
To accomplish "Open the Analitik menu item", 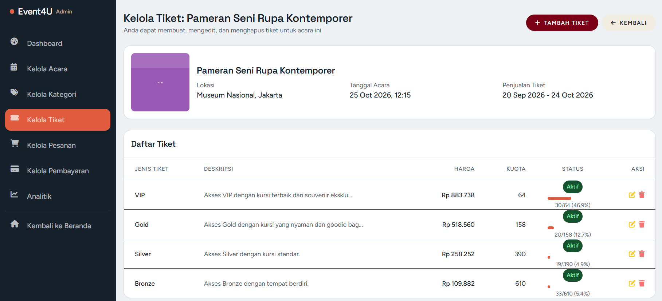I will click(58, 196).
